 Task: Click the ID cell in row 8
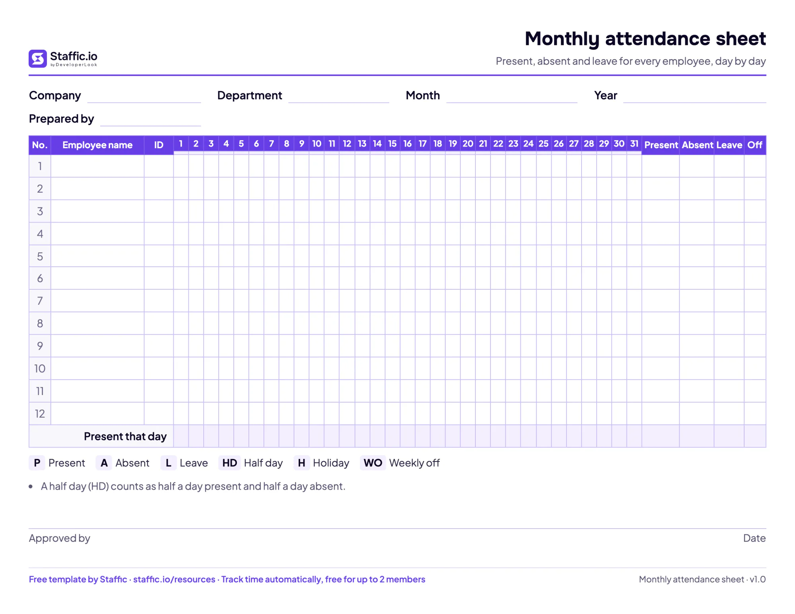point(159,323)
